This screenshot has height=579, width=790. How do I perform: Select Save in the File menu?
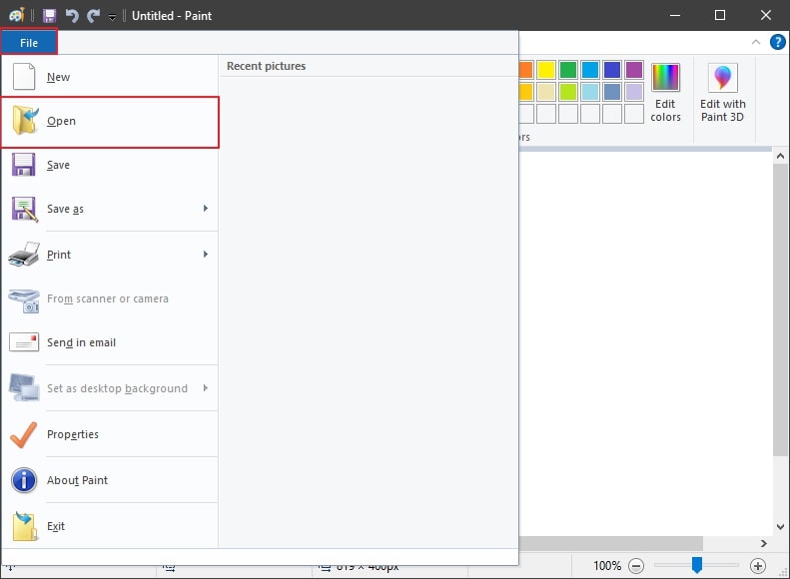109,165
